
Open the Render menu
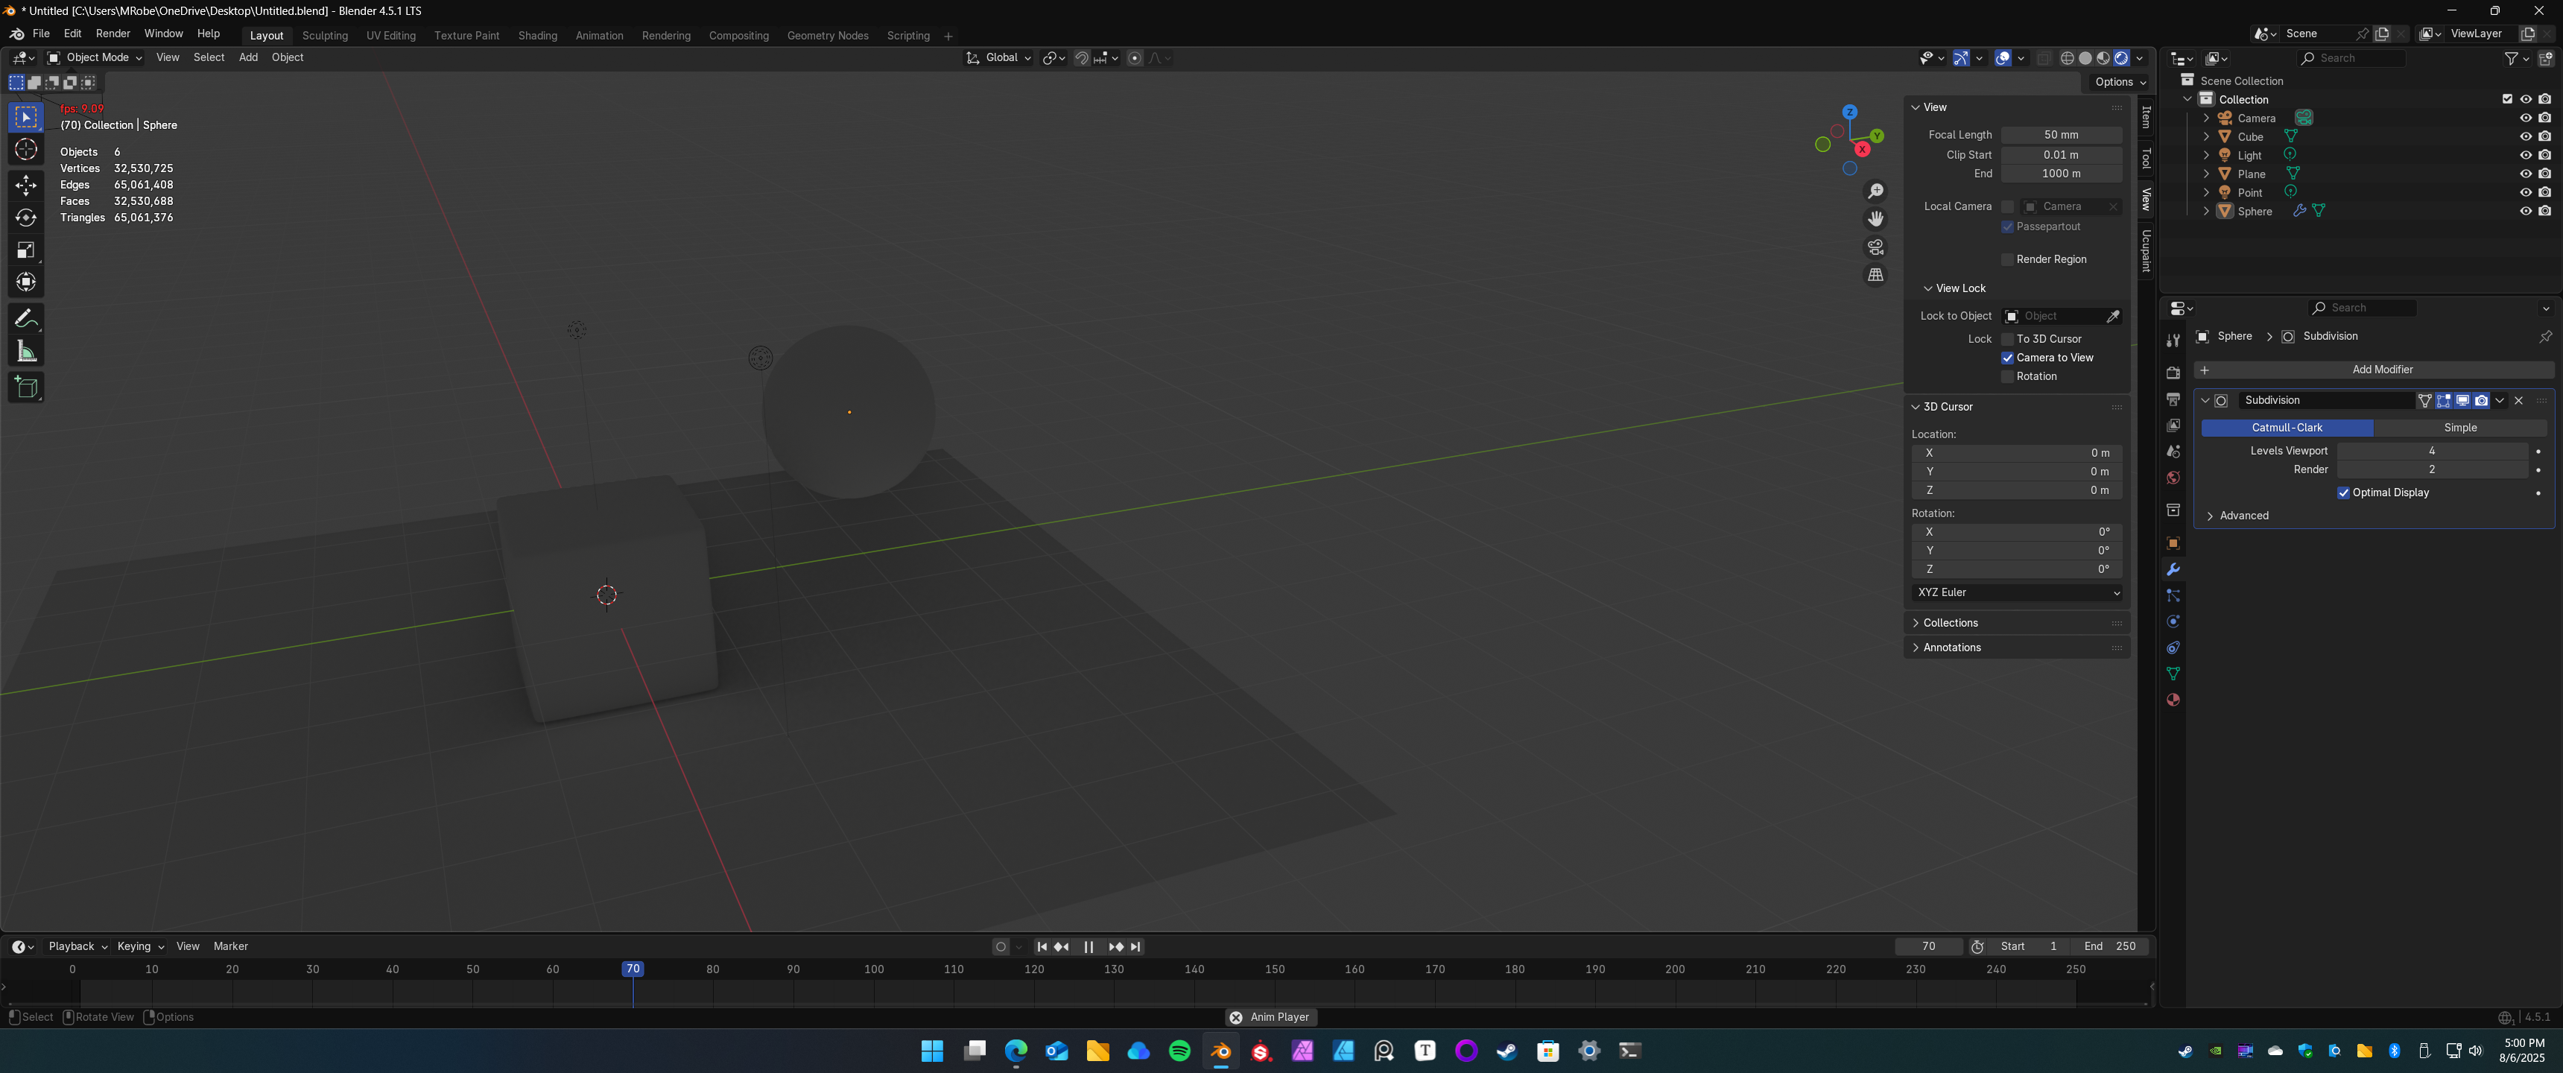tap(113, 34)
